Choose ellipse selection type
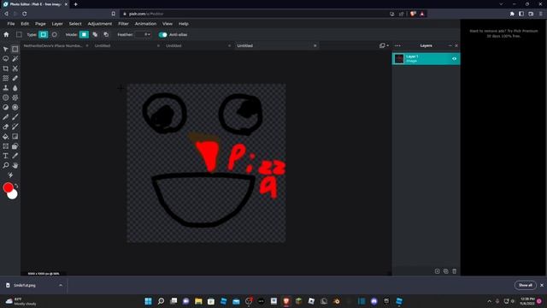Screen dimensions: 547x308 55,34
